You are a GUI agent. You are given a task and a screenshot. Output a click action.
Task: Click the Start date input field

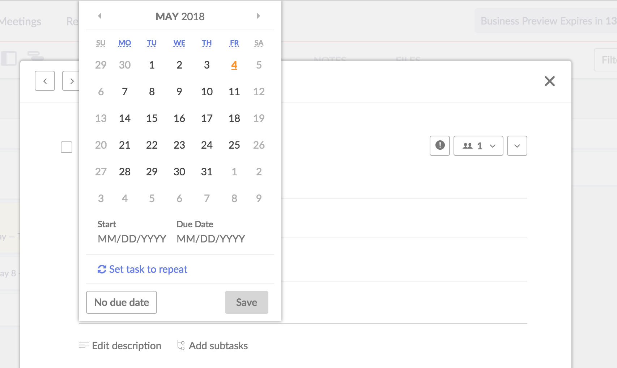click(132, 238)
